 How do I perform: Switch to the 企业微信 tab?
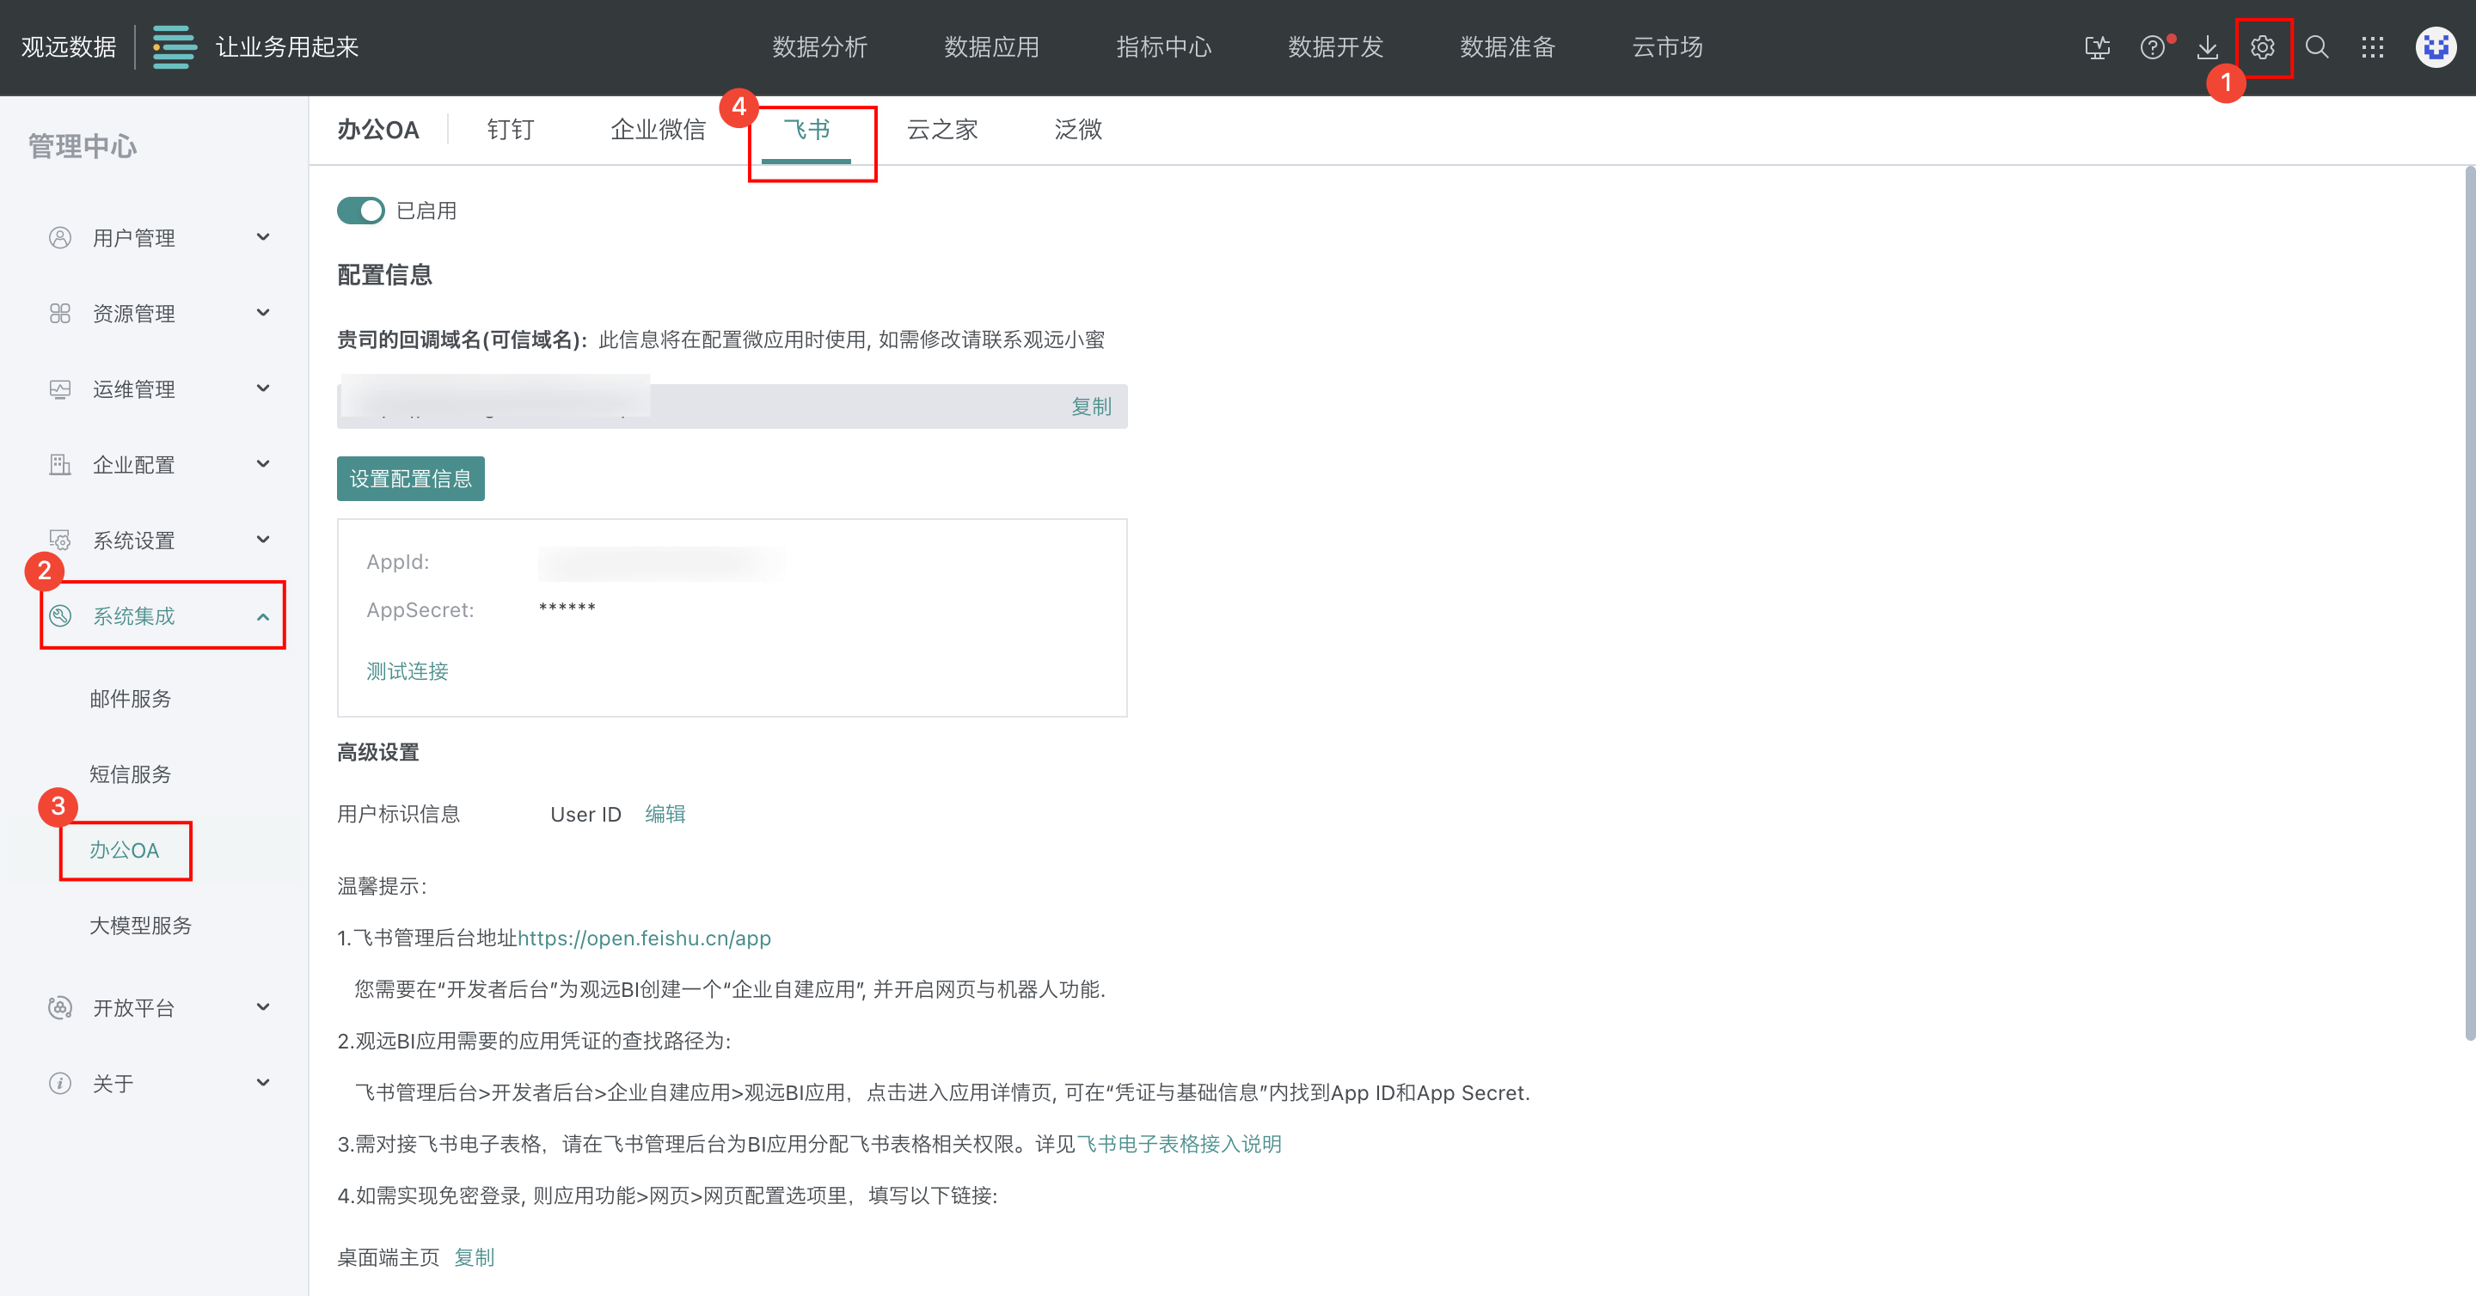(x=658, y=130)
